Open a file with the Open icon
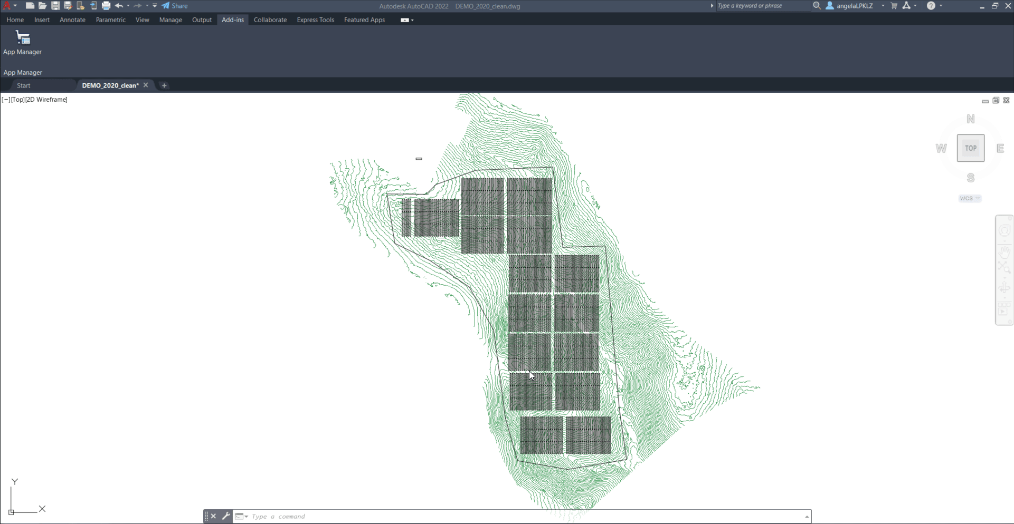The height and width of the screenshot is (524, 1014). pyautogui.click(x=43, y=6)
